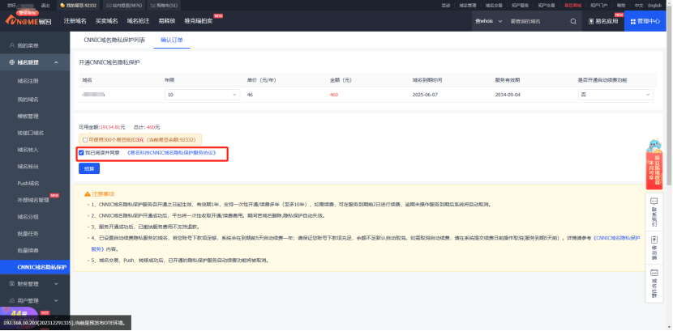Check the 可使用300个易豆抵扣 checkbox
This screenshot has height=331, width=673.
tap(84, 139)
